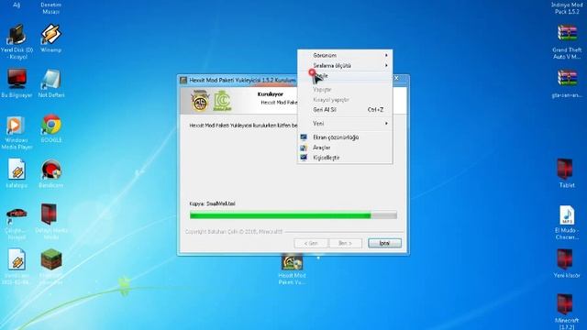The height and width of the screenshot is (330, 587).
Task: Click the 'Denetim Masası' desktop label
Action: tap(51, 8)
